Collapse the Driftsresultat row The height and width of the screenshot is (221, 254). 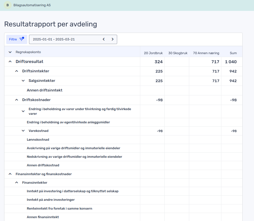10,61
